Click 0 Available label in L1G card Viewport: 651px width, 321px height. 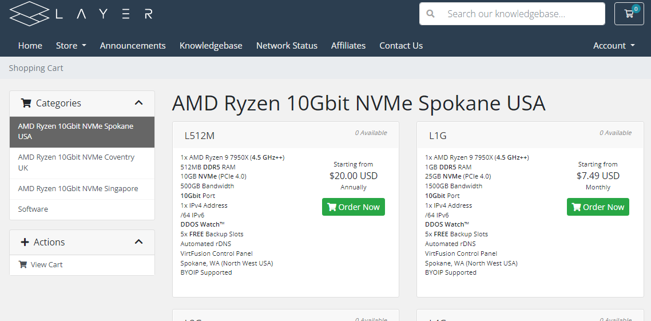click(616, 133)
